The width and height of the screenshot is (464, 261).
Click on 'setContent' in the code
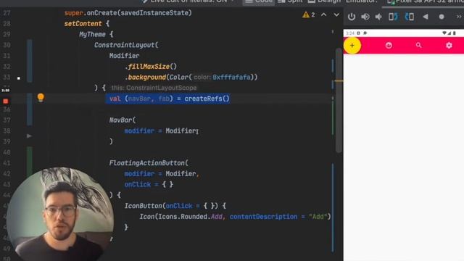tap(83, 24)
